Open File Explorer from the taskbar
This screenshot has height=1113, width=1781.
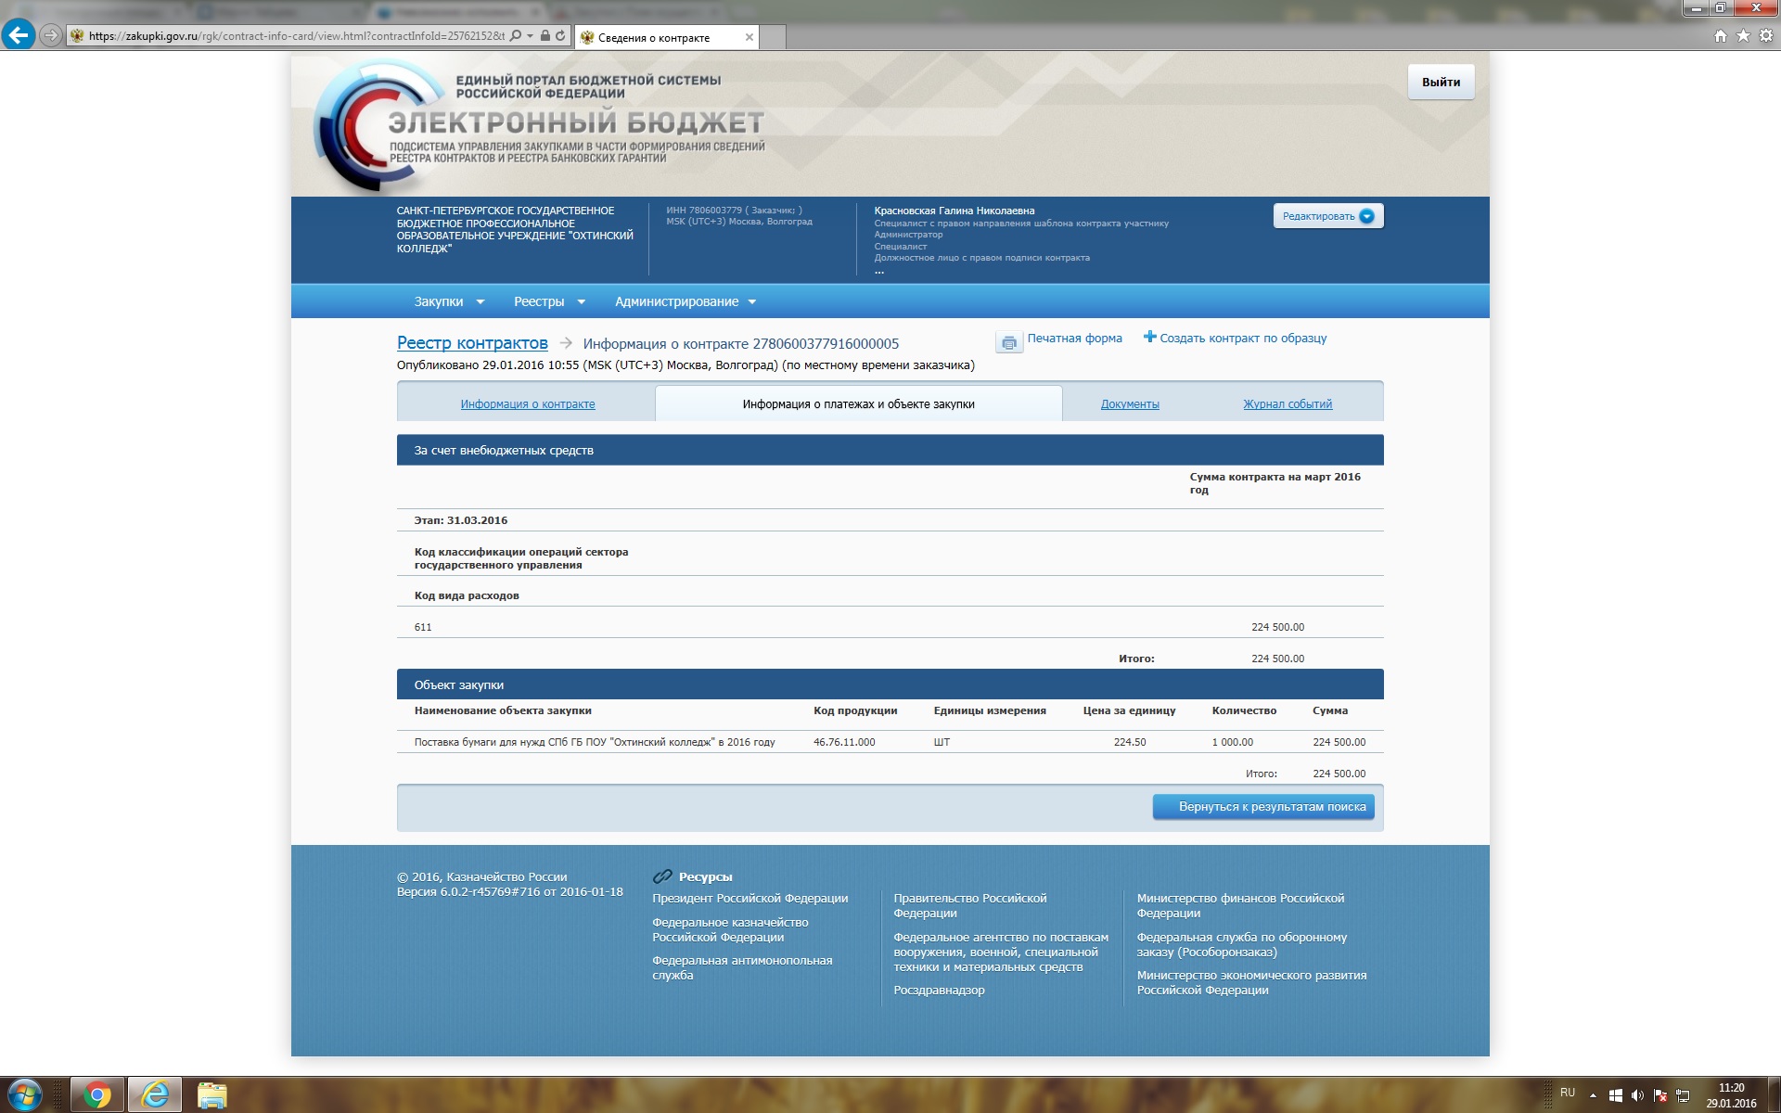[x=211, y=1095]
